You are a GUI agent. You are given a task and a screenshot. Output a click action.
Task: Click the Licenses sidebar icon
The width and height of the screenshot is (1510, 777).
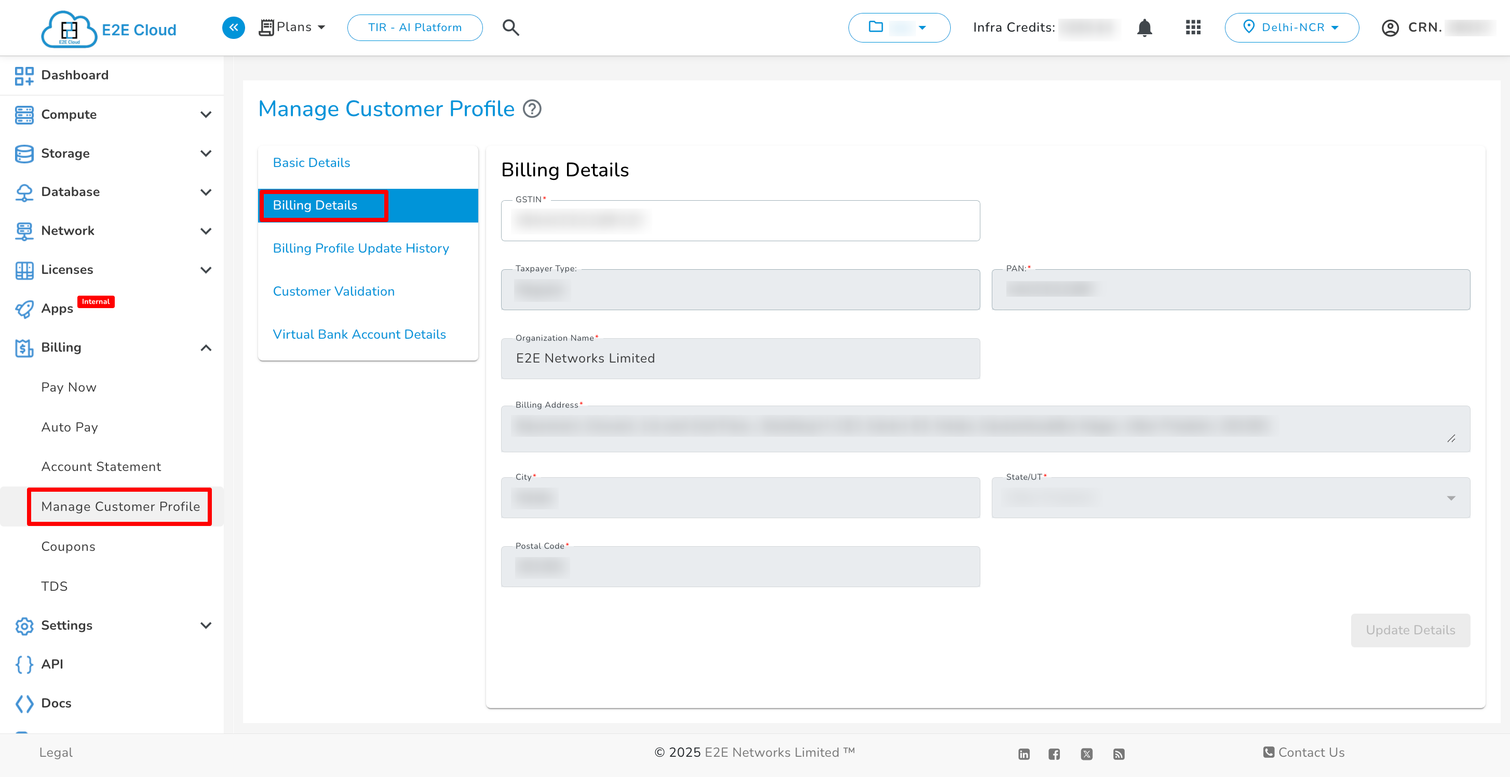coord(24,270)
